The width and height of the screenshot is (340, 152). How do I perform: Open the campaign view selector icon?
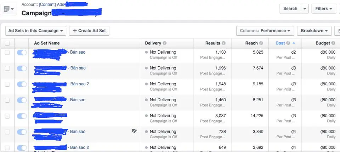click(9, 9)
